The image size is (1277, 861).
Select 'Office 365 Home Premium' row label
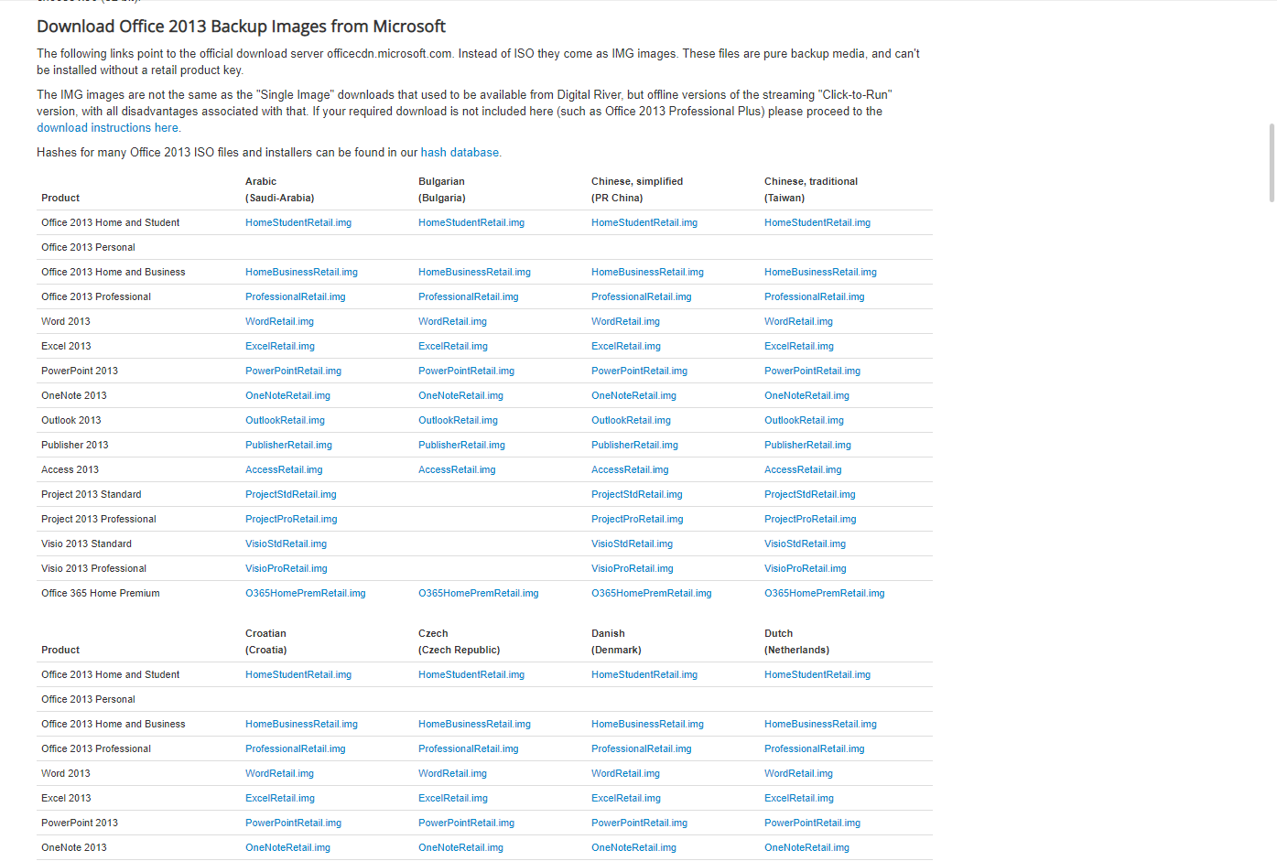[101, 594]
